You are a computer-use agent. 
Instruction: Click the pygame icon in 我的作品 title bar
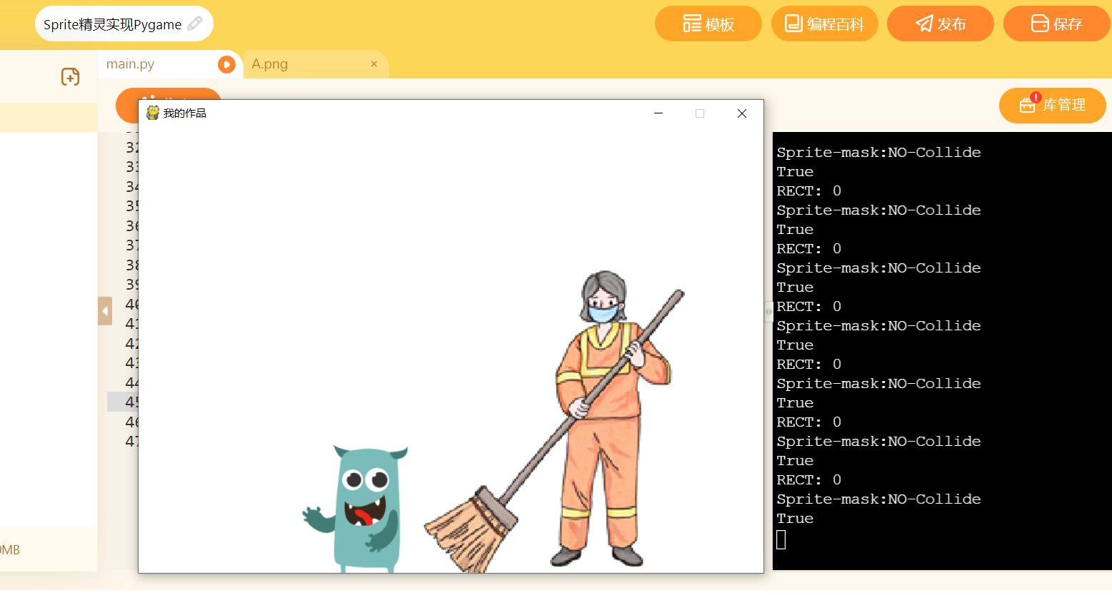tap(153, 113)
